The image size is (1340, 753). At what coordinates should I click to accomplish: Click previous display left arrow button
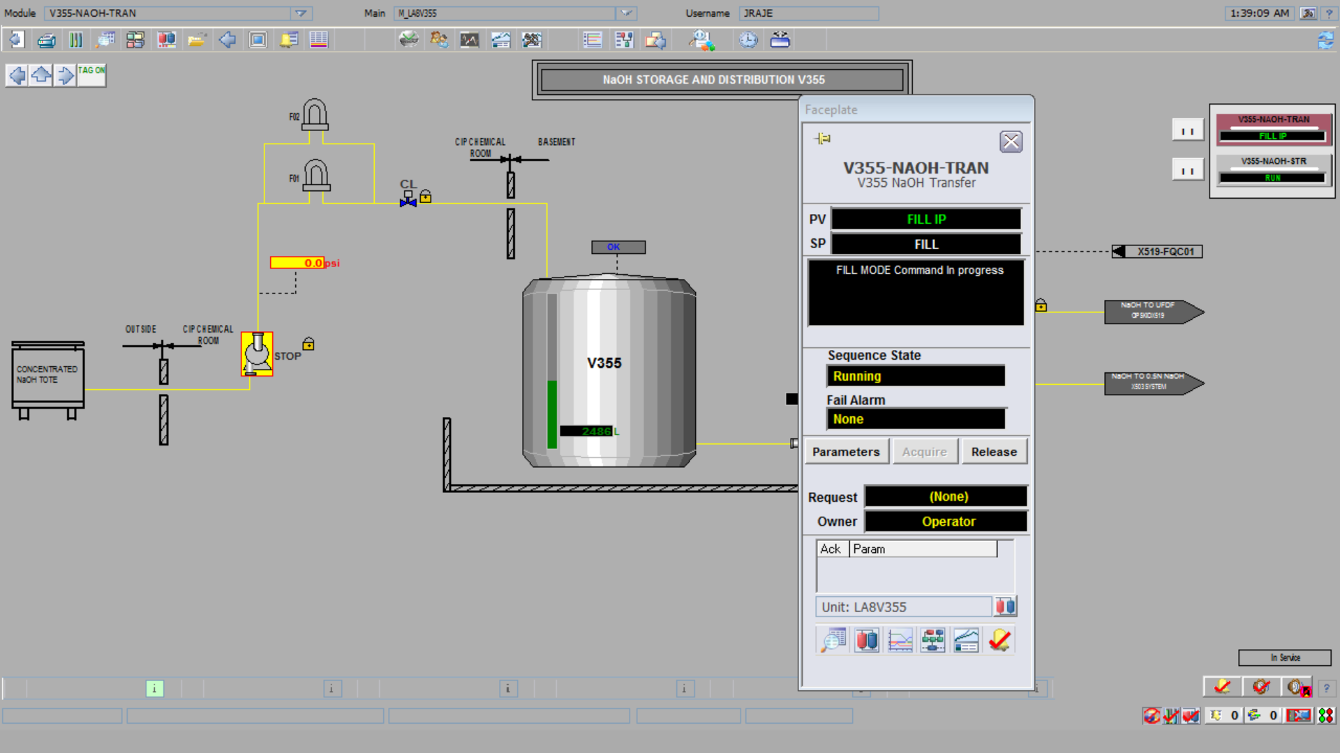[17, 75]
